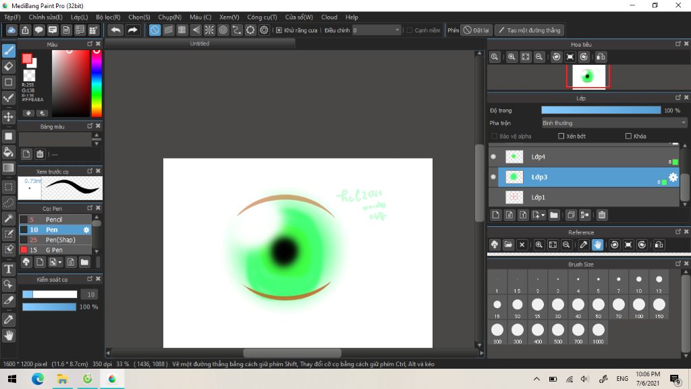Click the Đặt lại reset button
The image size is (691, 389).
(x=476, y=30)
